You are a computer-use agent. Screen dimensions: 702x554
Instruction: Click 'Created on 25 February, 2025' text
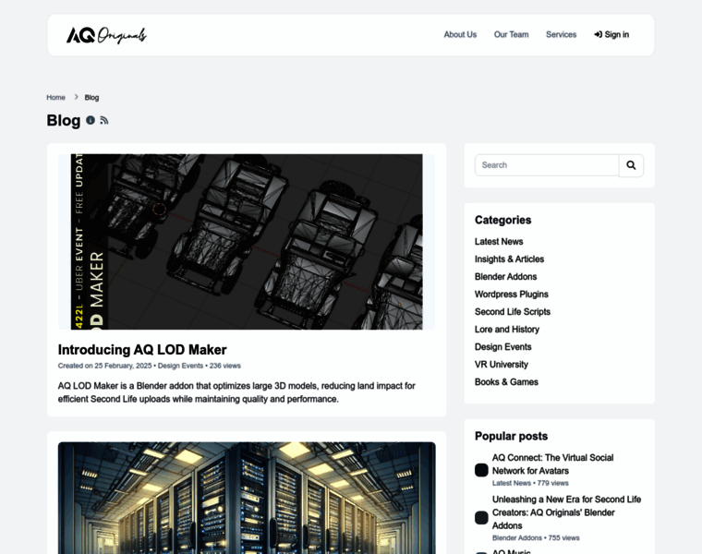click(x=104, y=366)
